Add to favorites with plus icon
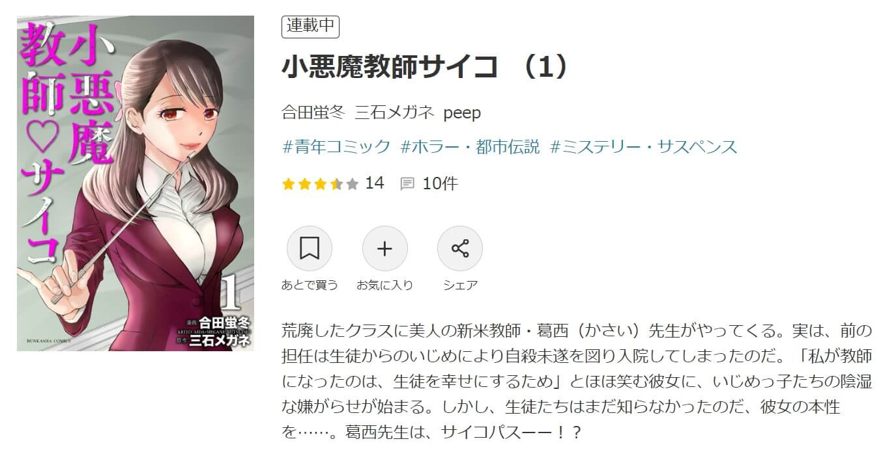This screenshot has width=883, height=452. (384, 248)
